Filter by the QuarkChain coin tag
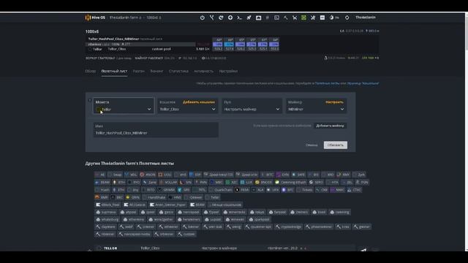The height and width of the screenshot is (263, 468). point(221,190)
